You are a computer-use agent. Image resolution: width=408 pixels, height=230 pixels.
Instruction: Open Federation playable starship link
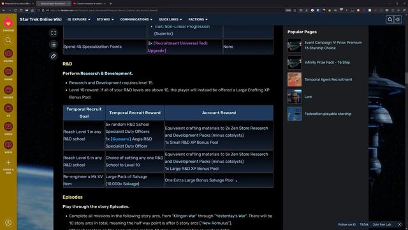point(328,114)
